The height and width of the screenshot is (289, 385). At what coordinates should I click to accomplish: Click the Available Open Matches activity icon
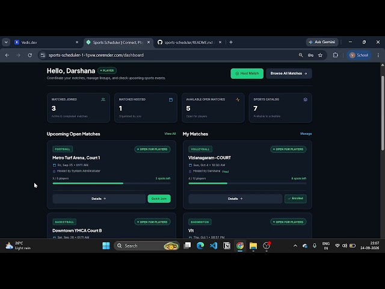tap(238, 99)
